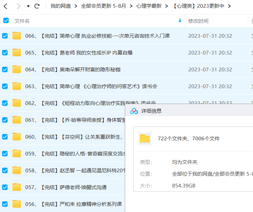The height and width of the screenshot is (212, 253).
Task: Click folder icon for item 064 奥南朵
Action: pyautogui.click(x=17, y=69)
